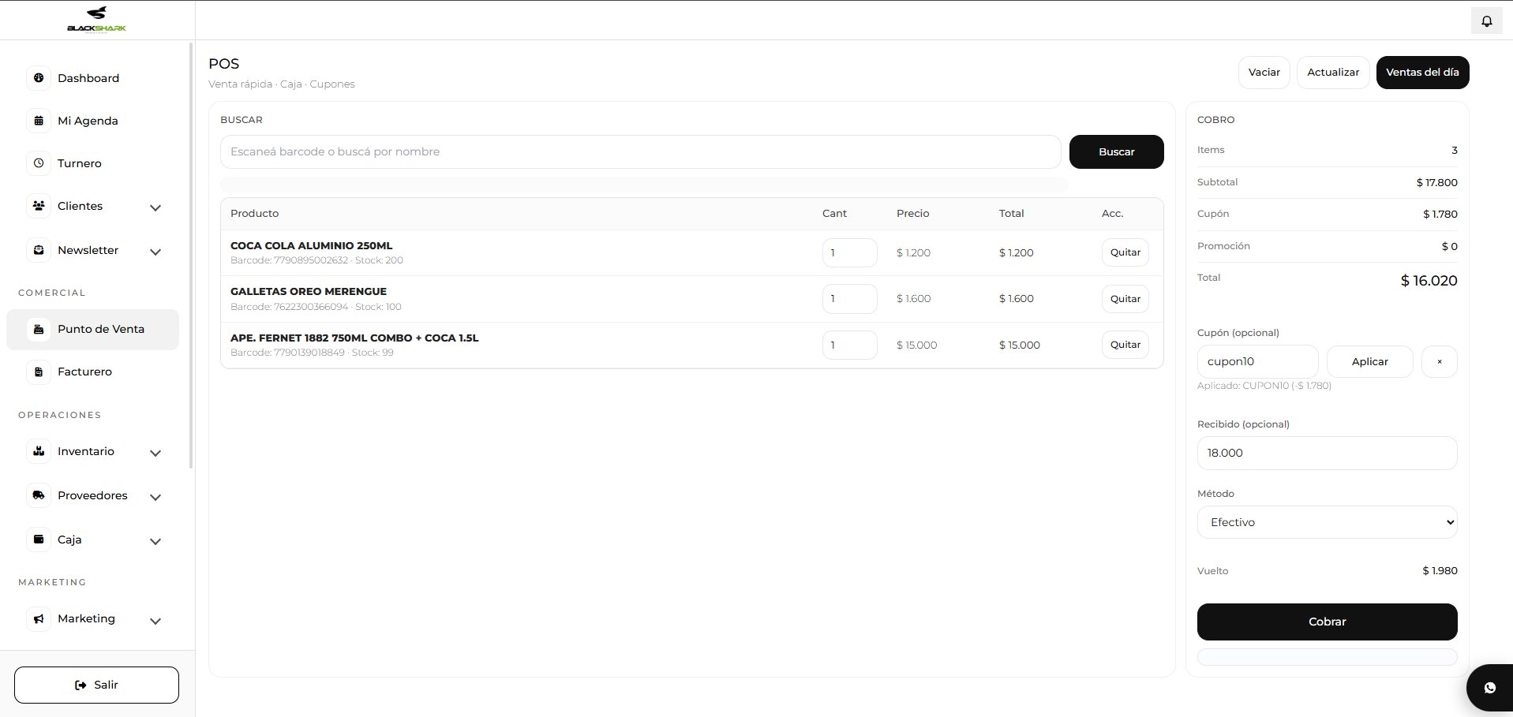This screenshot has width=1513, height=717.
Task: Open the Método payment dropdown
Action: (x=1327, y=521)
